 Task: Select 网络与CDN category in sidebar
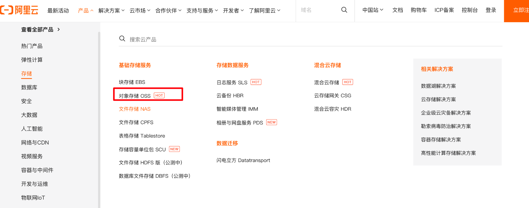(x=35, y=142)
